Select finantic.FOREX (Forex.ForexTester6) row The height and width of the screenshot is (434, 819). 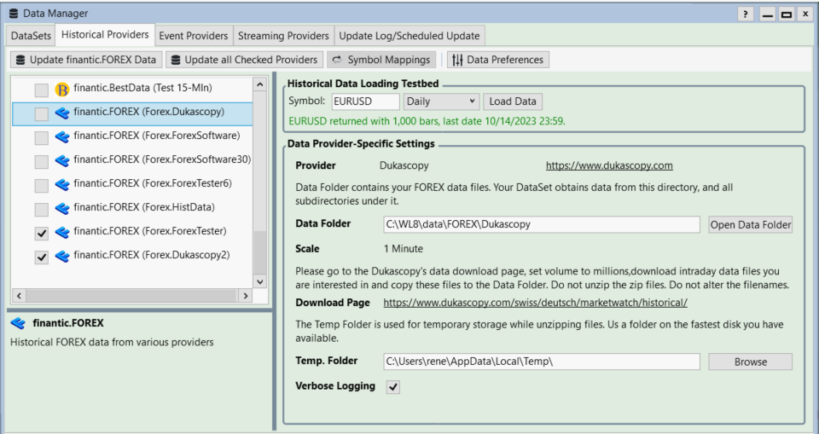[x=133, y=184]
